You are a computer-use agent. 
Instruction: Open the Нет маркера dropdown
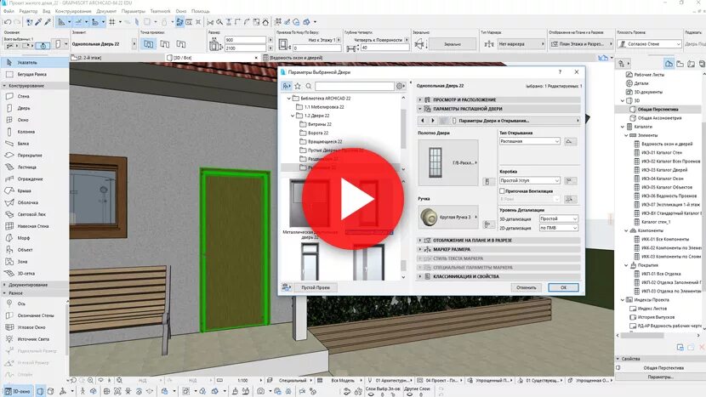[521, 44]
